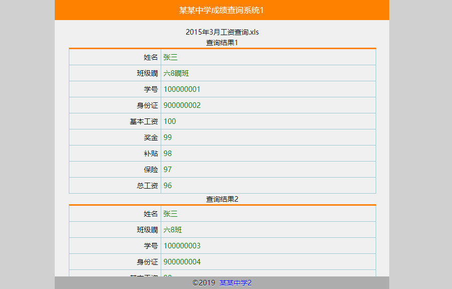
Task: Click the ©2019 copyright text in footer
Action: (x=203, y=283)
